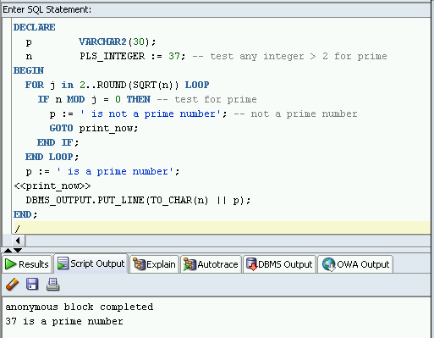The width and height of the screenshot is (434, 338).
Task: Click the 'test any integer' comment
Action: (289, 56)
